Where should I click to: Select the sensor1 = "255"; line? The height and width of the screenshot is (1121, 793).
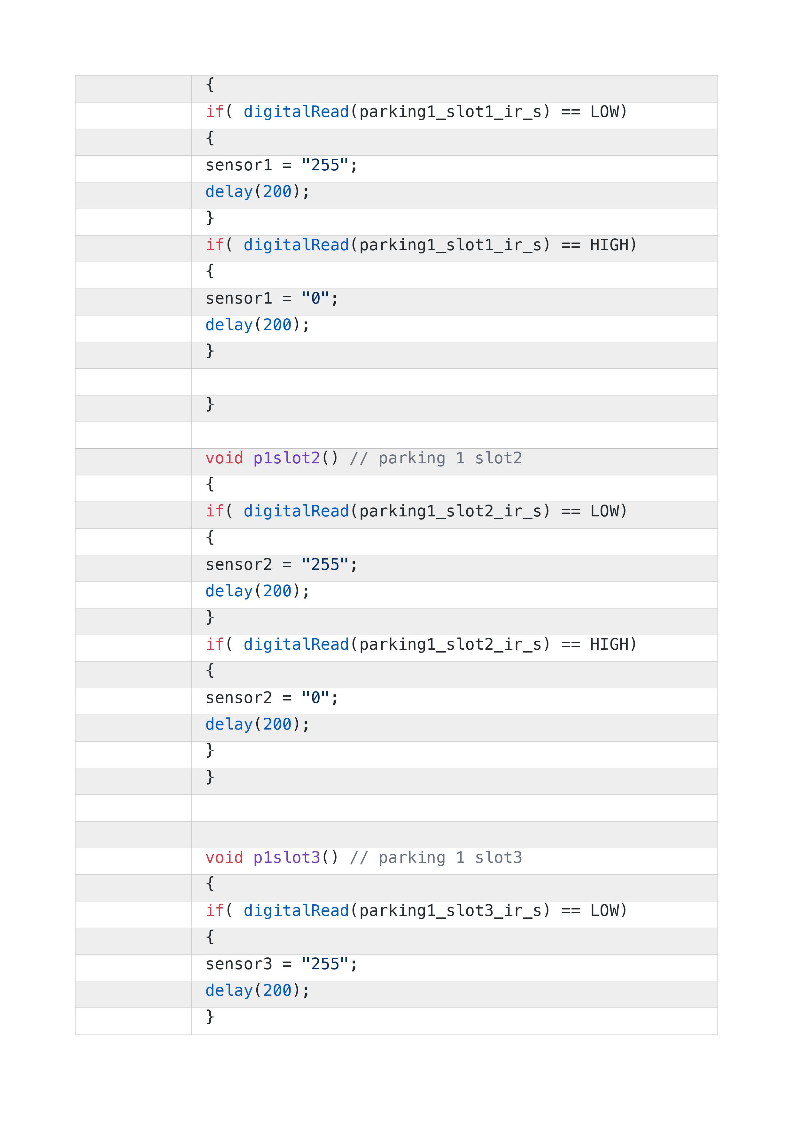click(281, 165)
